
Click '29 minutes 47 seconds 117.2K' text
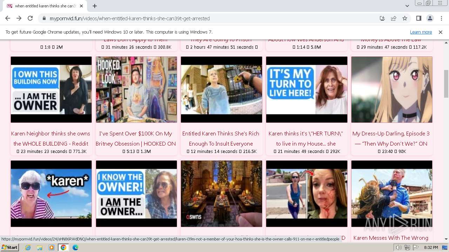(392, 47)
